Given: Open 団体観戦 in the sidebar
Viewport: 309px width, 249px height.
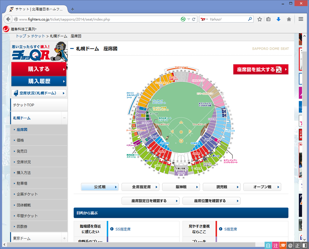Looking at the screenshot, I should 39,205.
